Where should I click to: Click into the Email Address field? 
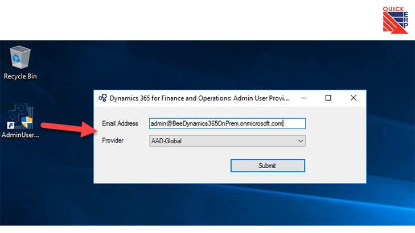[x=227, y=123]
